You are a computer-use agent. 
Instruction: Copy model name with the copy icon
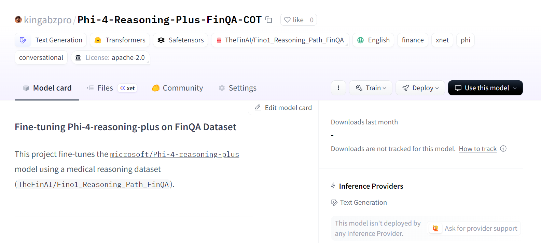(x=269, y=20)
